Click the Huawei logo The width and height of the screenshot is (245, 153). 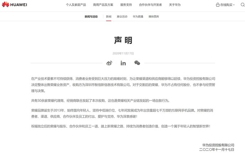(x=14, y=4)
